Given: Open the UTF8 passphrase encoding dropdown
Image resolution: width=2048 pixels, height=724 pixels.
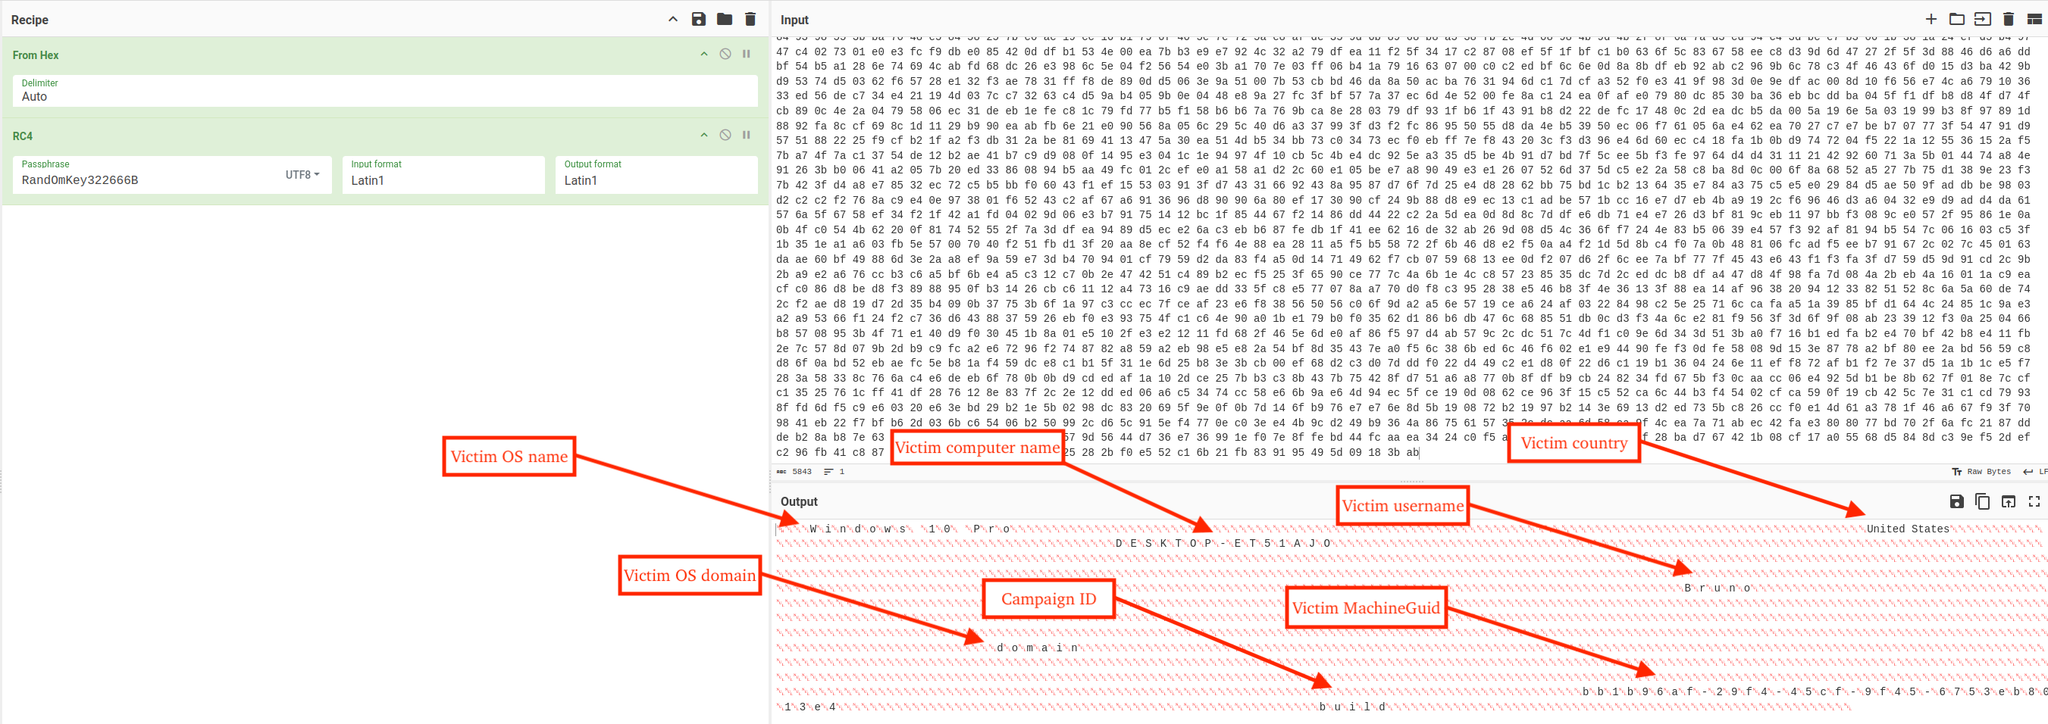Looking at the screenshot, I should click(x=302, y=175).
